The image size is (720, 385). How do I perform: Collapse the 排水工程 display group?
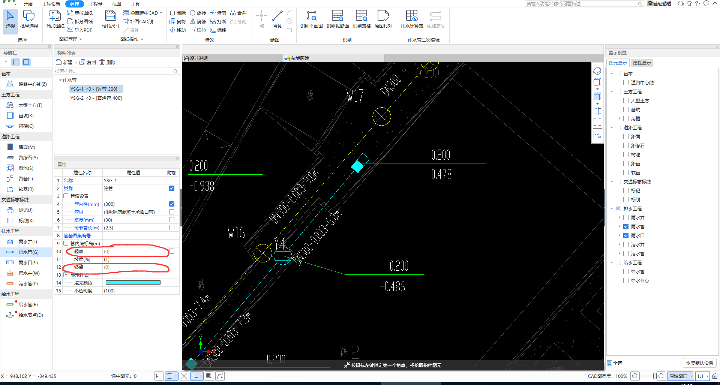pos(612,208)
